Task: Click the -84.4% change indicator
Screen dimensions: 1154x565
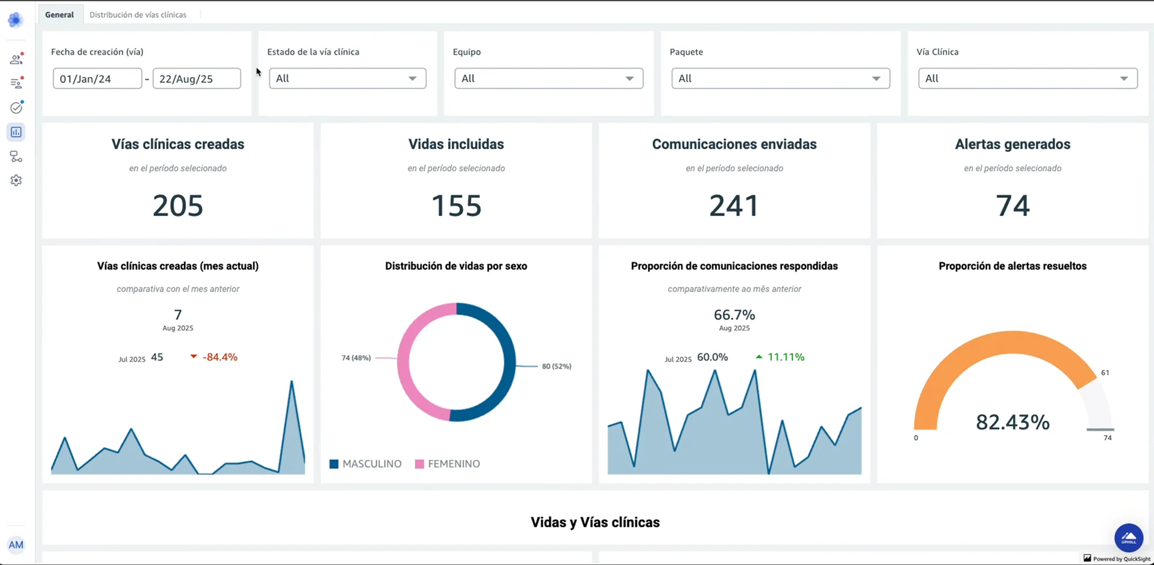Action: click(214, 357)
